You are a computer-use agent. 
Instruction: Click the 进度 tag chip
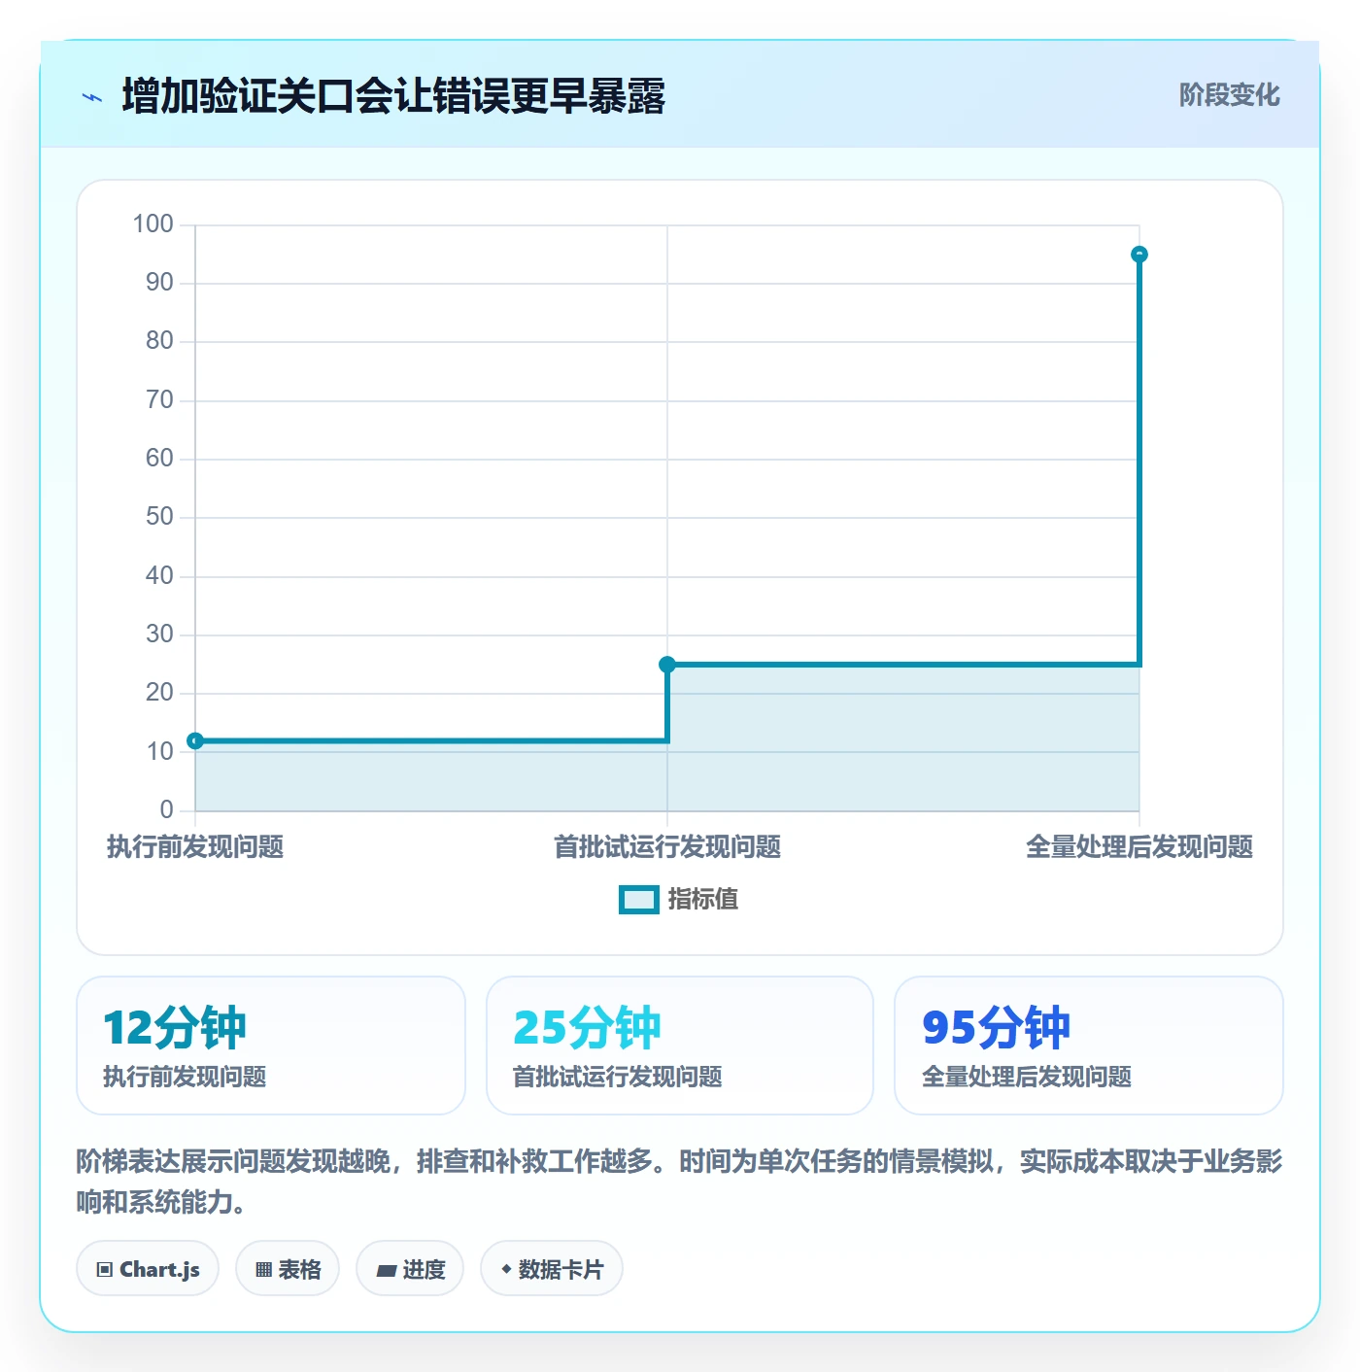410,1269
